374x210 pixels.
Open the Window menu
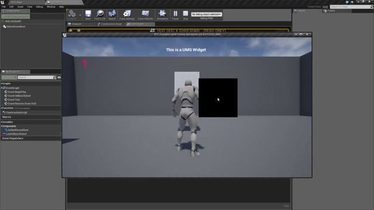(51, 7)
